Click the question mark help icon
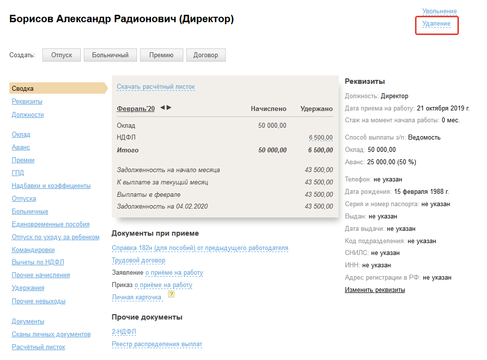 (x=172, y=294)
